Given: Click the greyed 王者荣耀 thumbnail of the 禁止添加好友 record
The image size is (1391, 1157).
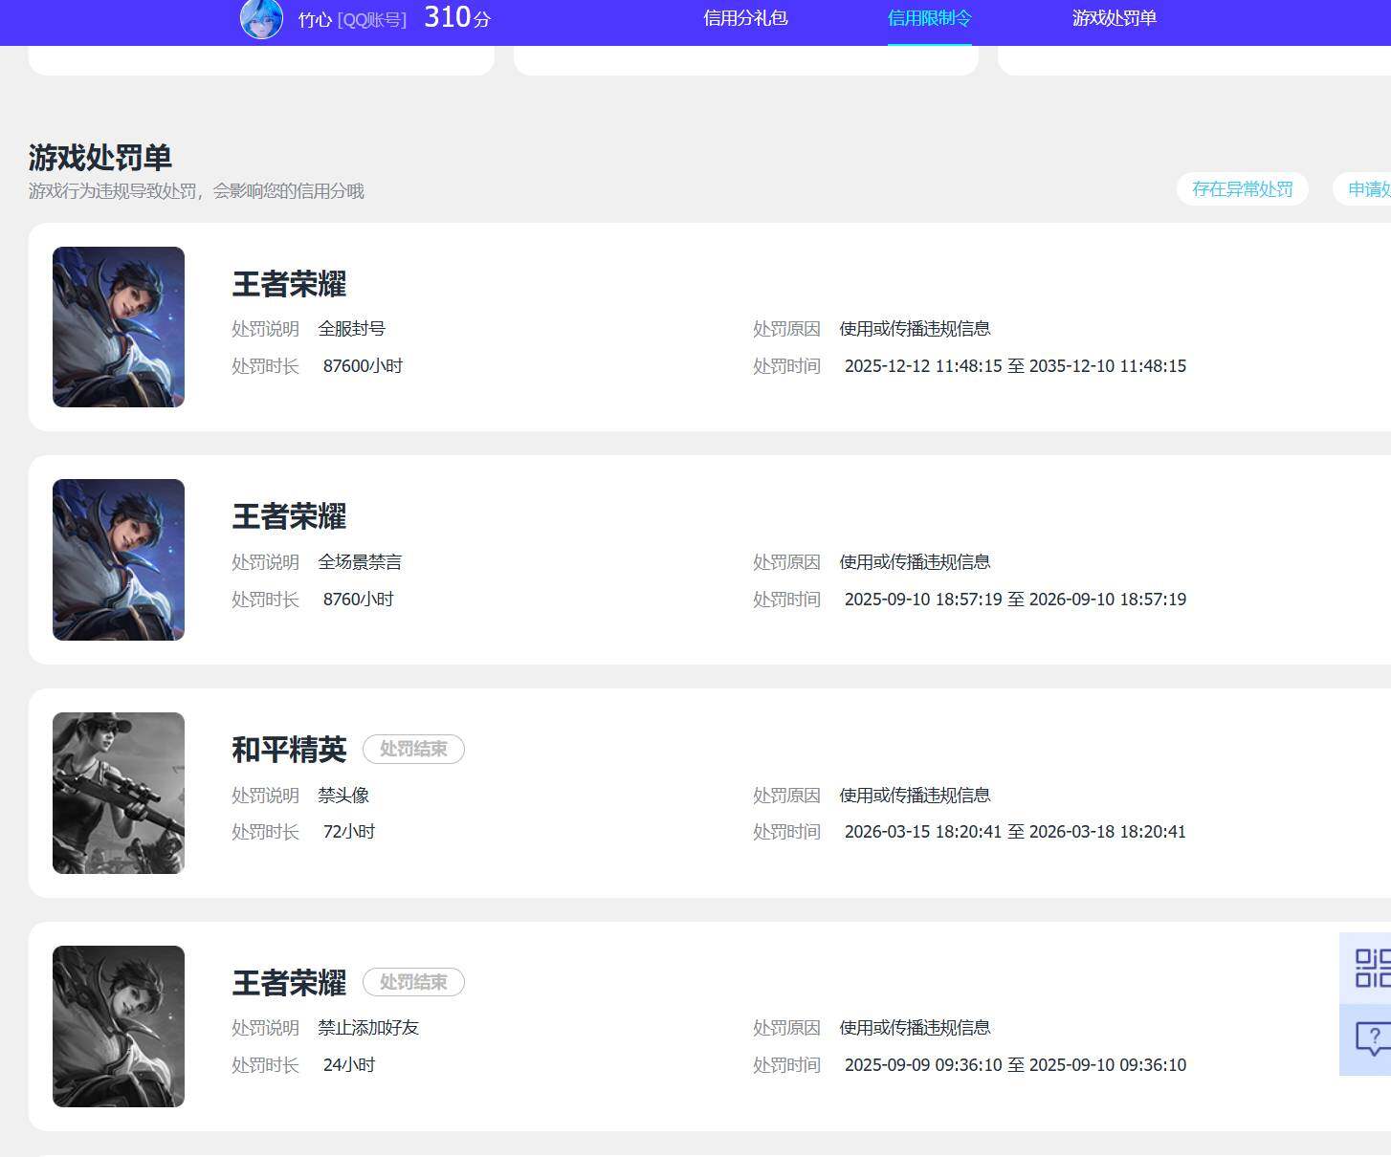Looking at the screenshot, I should click(x=119, y=1026).
